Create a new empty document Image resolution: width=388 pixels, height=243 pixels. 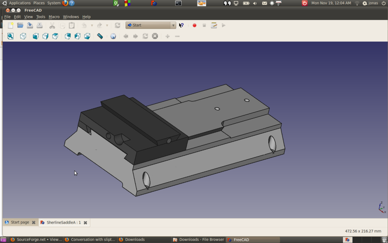pyautogui.click(x=10, y=25)
